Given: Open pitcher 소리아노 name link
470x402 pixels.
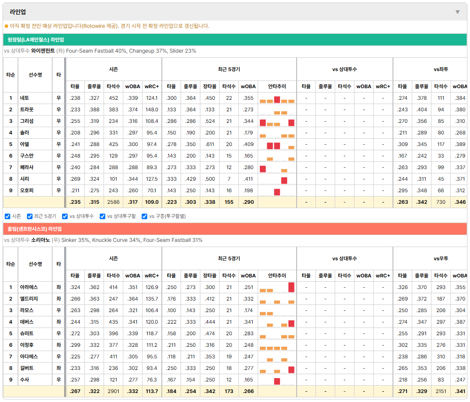Looking at the screenshot, I should click(x=41, y=240).
